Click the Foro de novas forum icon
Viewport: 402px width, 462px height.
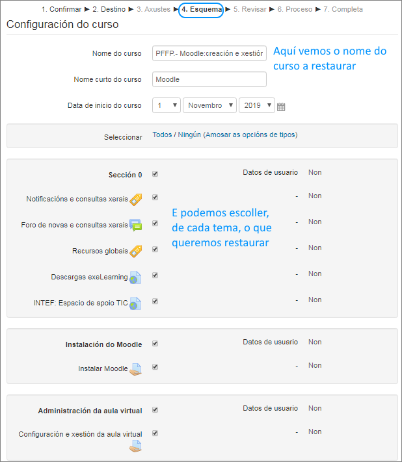(136, 225)
